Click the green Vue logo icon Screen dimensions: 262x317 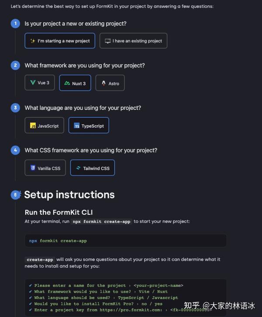click(33, 82)
